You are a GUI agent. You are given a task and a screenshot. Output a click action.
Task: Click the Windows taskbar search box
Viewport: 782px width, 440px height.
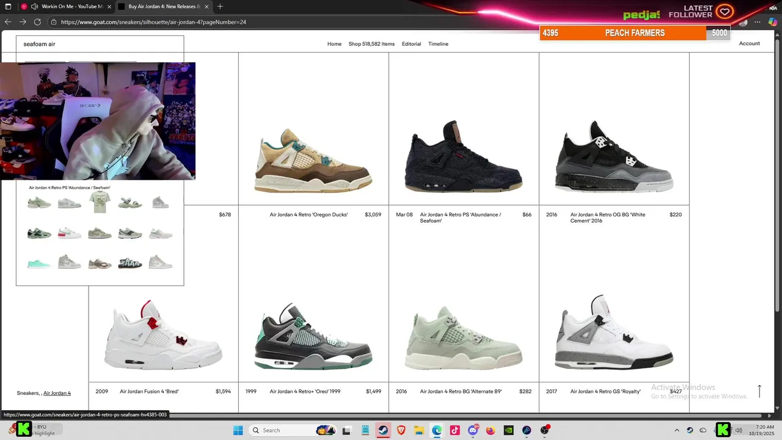(293, 430)
